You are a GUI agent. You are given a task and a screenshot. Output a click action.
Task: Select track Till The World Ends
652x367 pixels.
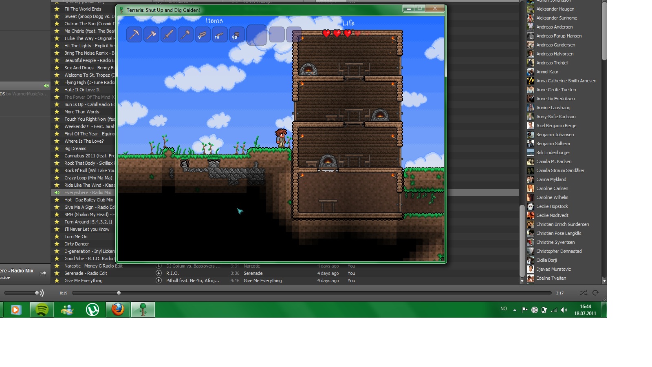[x=83, y=9]
